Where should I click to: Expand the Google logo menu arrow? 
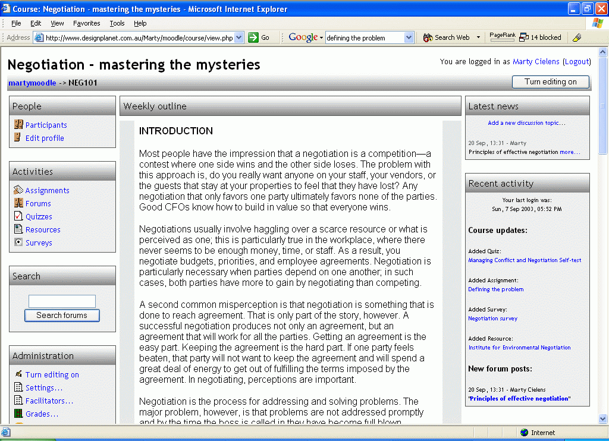(321, 37)
